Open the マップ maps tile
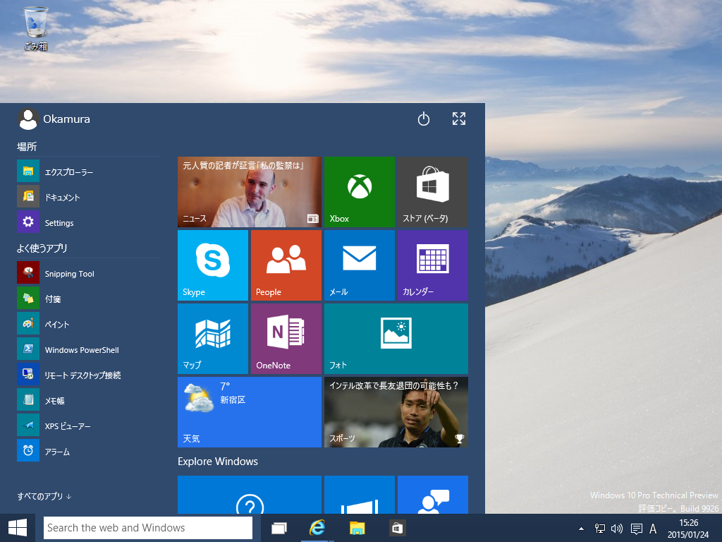The height and width of the screenshot is (542, 722). (213, 338)
